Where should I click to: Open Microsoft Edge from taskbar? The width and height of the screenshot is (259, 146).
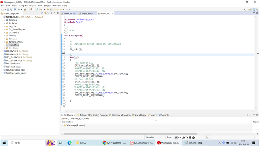[x=69, y=143]
